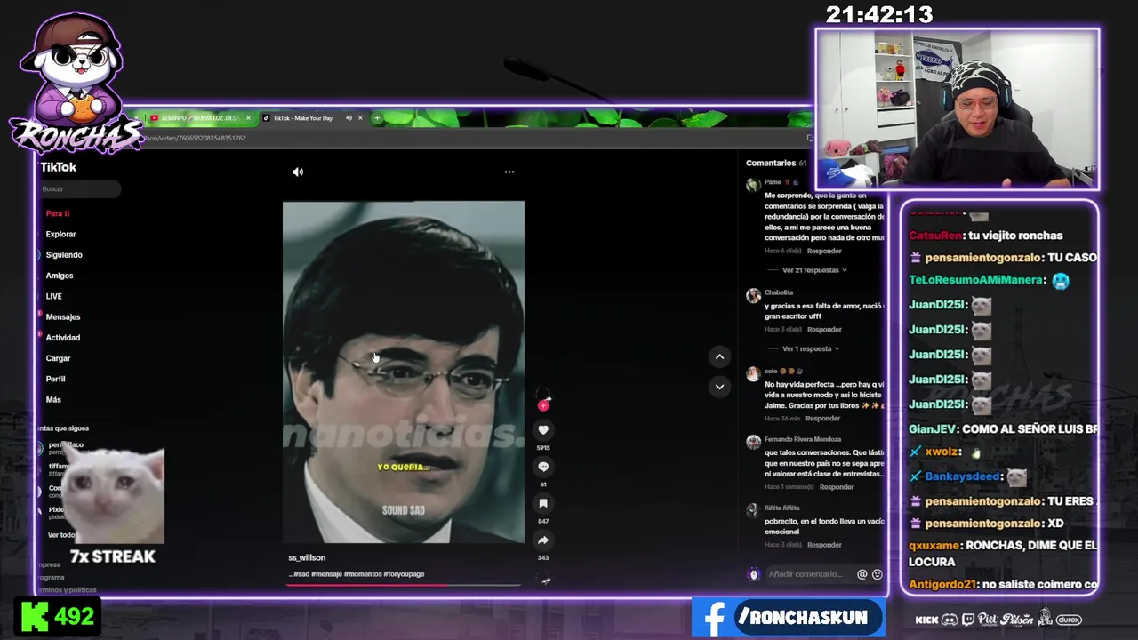The height and width of the screenshot is (640, 1138).
Task: Follow the creator with the plus badge
Action: coord(543,405)
